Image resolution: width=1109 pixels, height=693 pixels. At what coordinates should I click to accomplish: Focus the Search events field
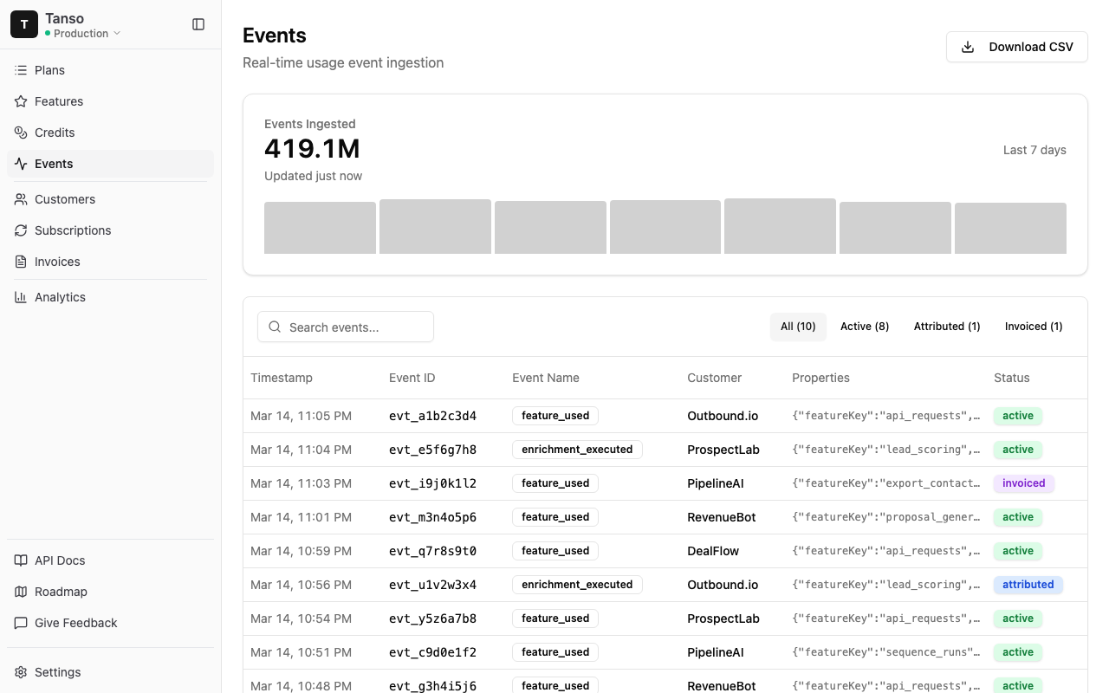[346, 327]
